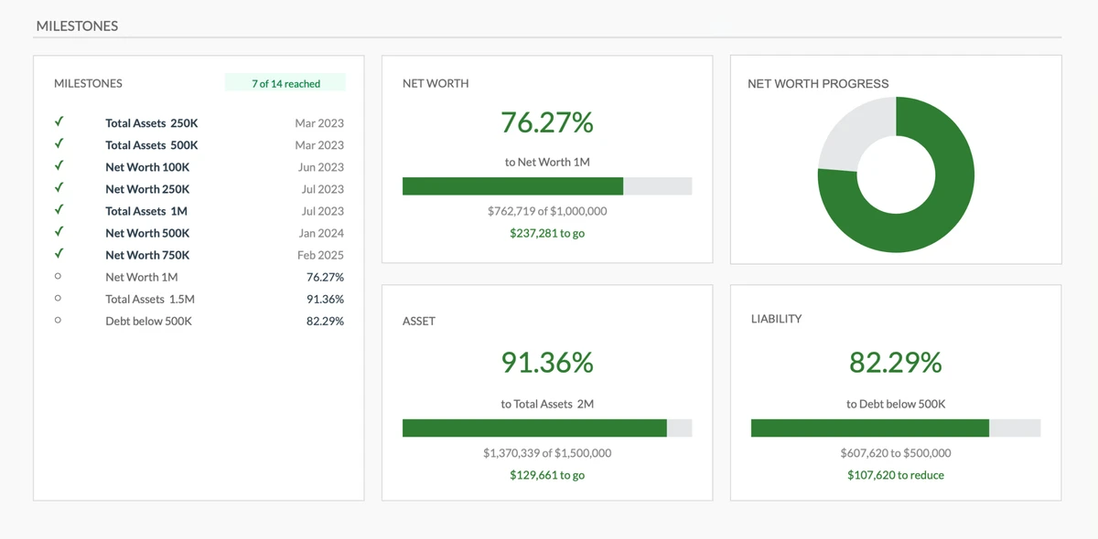Click the checkmark beside Net Worth 500K
Screen dimensions: 1098x539
tap(59, 231)
